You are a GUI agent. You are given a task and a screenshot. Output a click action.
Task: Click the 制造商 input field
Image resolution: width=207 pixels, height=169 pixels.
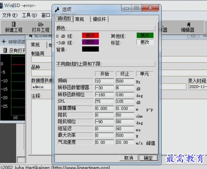(42, 59)
